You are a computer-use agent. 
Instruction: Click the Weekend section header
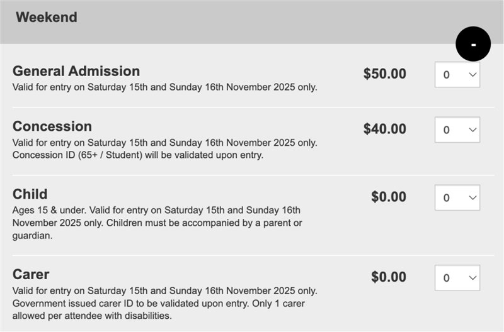click(47, 18)
